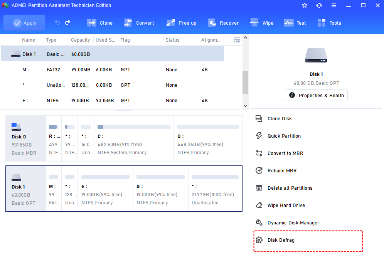Choose the Rebuild MBR option
This screenshot has height=278, width=384.
282,170
